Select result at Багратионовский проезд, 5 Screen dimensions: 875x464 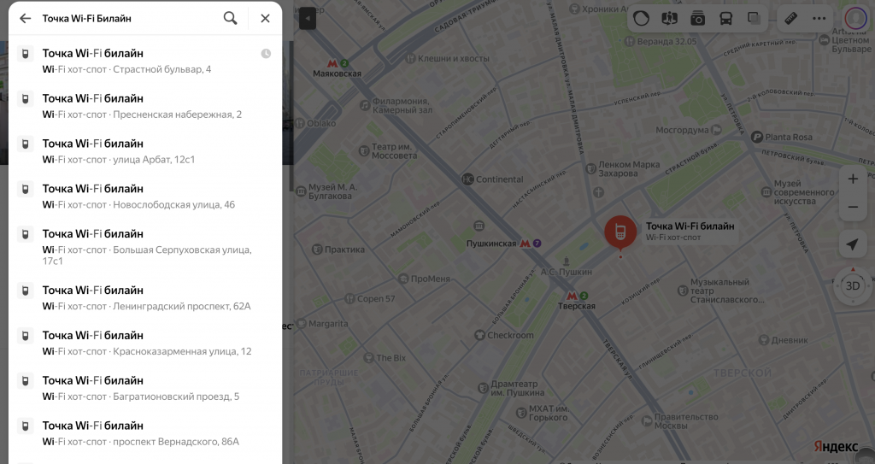[x=145, y=389]
